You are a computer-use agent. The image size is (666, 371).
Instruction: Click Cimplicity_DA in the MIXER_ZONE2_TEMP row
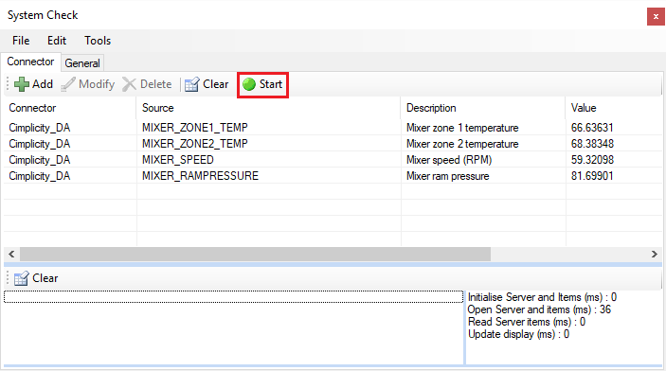39,144
